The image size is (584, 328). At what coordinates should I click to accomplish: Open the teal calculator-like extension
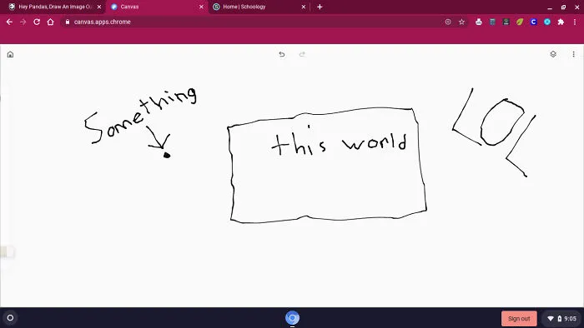(x=492, y=22)
